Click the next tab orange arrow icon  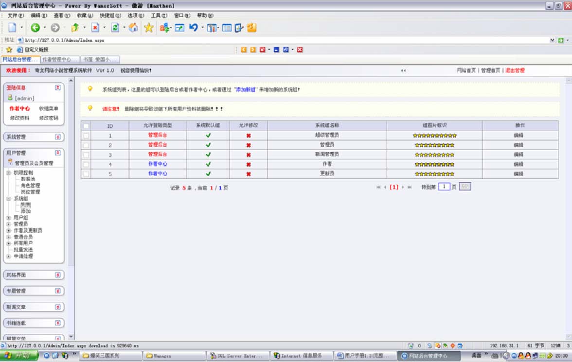[x=253, y=50]
